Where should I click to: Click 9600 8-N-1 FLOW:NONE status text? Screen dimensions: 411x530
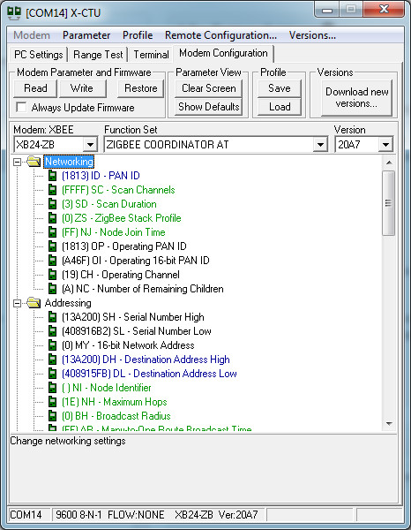(110, 515)
